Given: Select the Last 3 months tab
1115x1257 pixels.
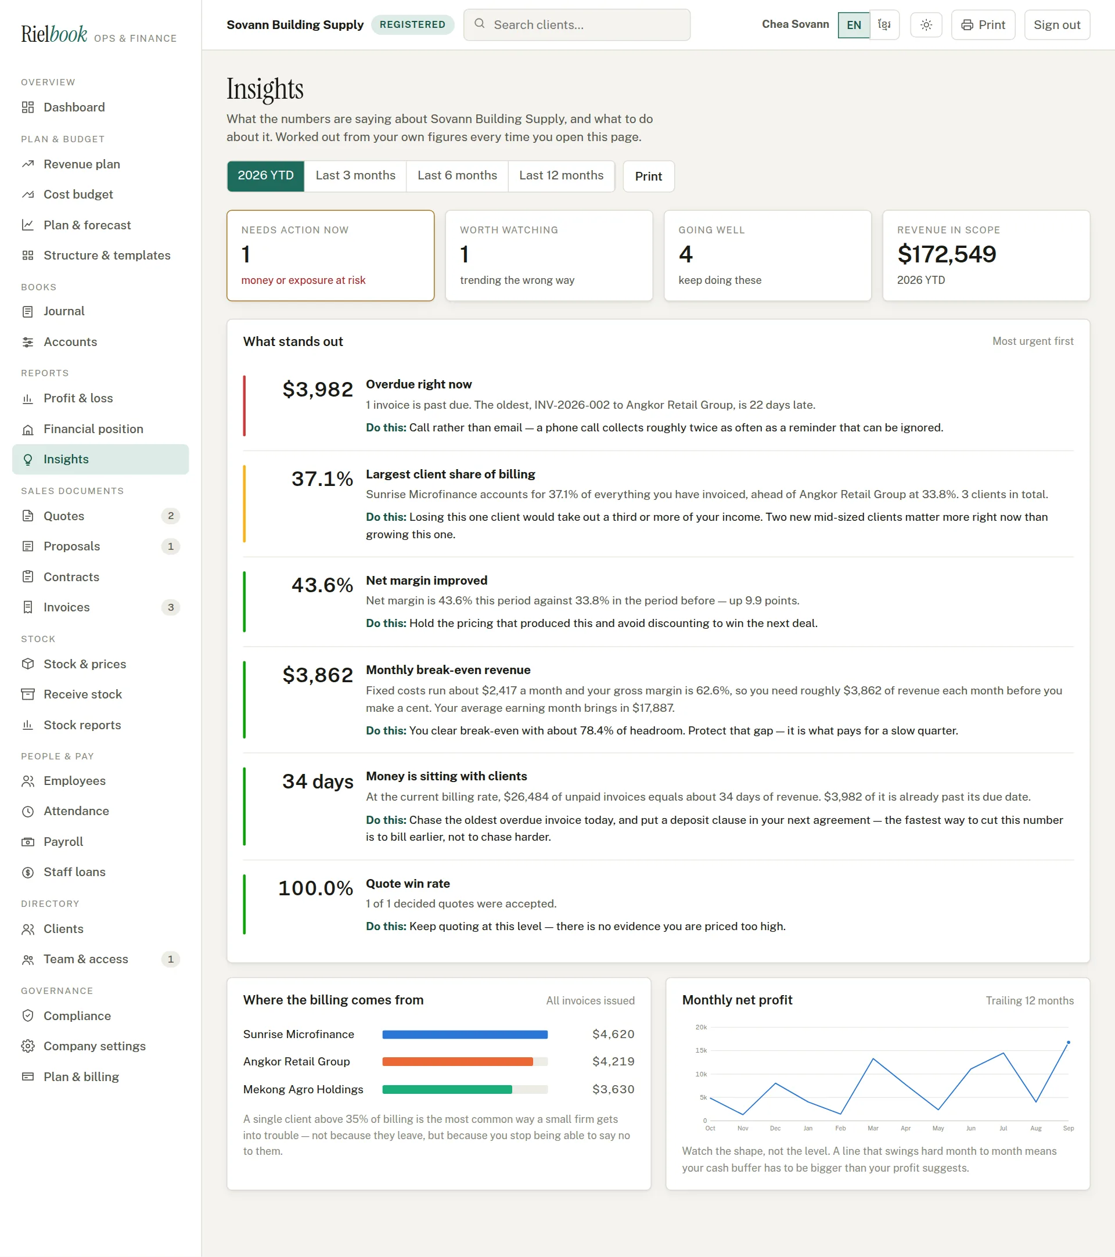Looking at the screenshot, I should point(355,176).
